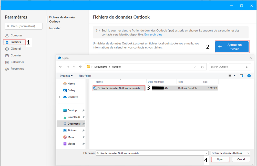Click the Général gear icon
Viewport: 257px width, 166px height.
(x=7, y=49)
